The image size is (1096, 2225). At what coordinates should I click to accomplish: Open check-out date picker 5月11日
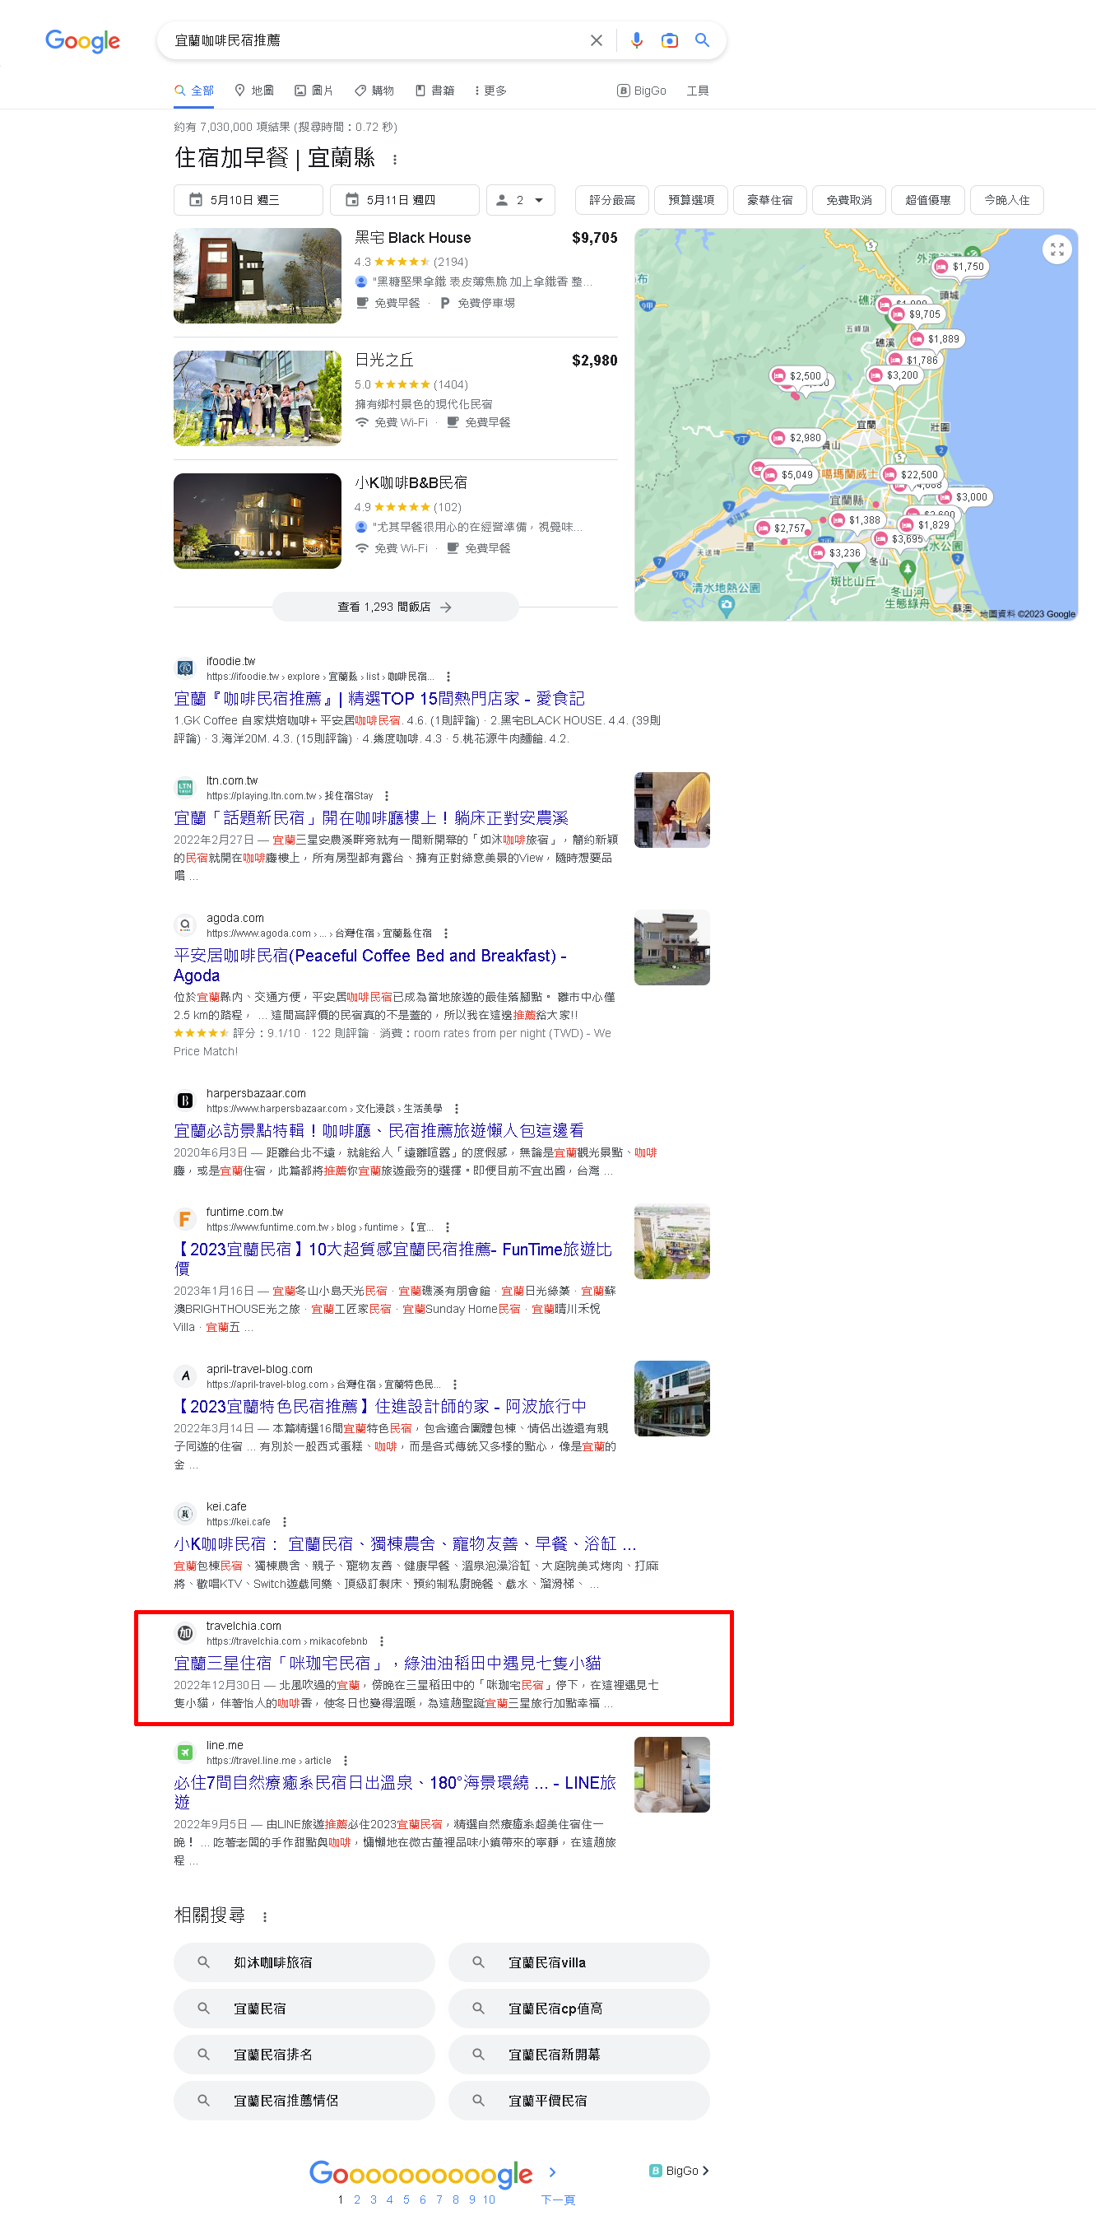[405, 200]
